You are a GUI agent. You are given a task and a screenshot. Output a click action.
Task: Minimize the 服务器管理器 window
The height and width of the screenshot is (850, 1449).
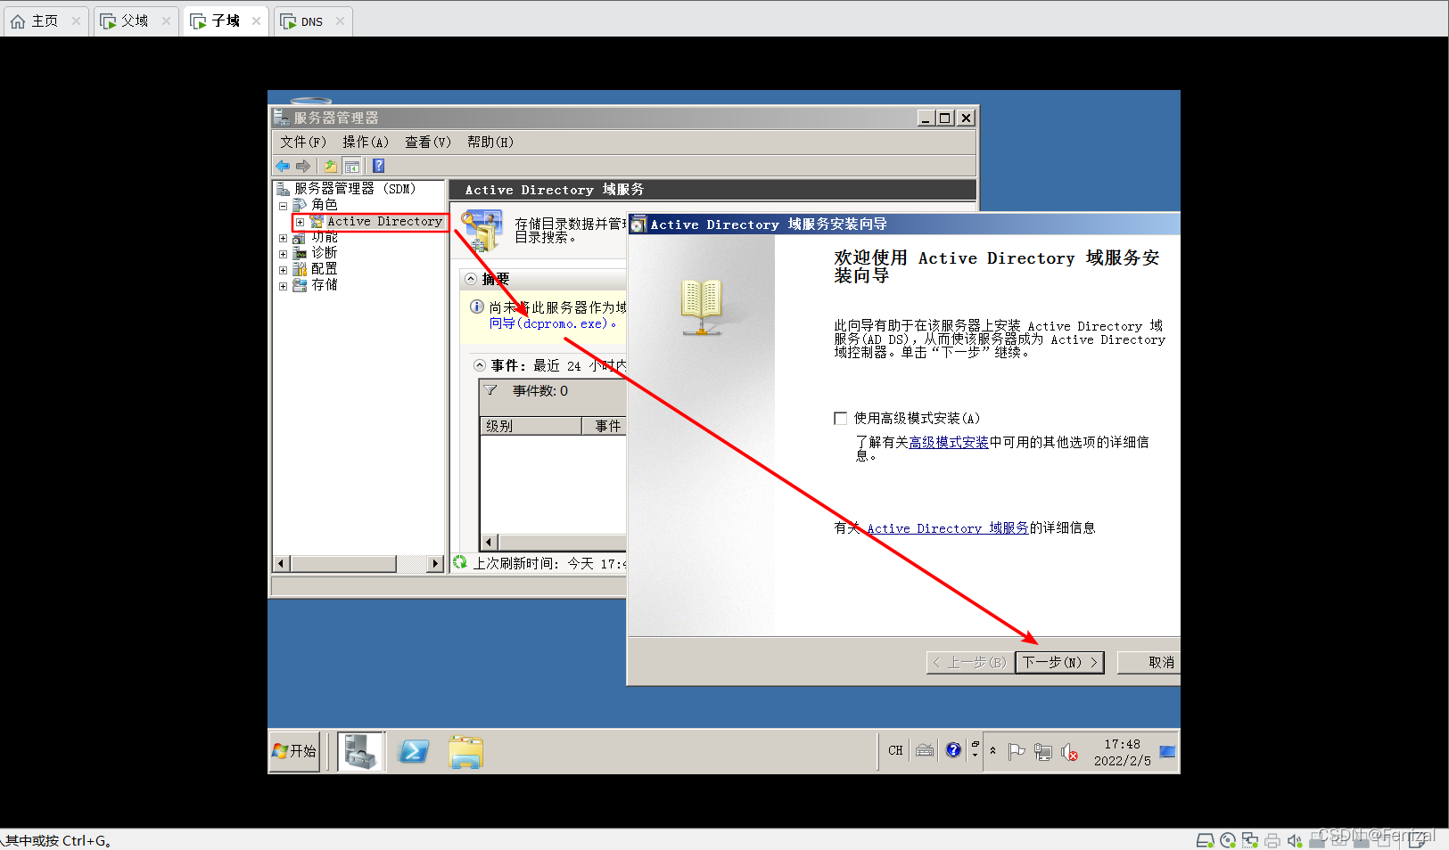(x=926, y=118)
